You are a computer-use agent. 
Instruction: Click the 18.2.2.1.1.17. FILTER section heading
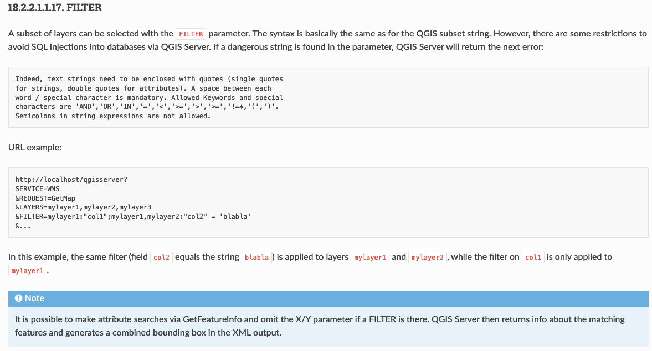point(55,8)
